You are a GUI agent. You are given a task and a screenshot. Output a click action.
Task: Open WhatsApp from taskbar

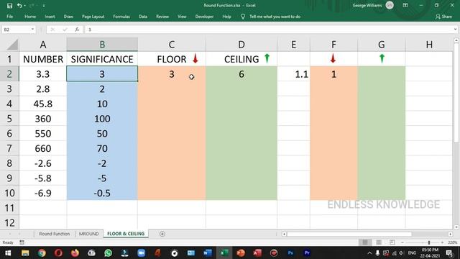click(x=108, y=253)
